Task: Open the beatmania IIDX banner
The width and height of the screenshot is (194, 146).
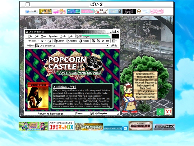Action: [164, 127]
